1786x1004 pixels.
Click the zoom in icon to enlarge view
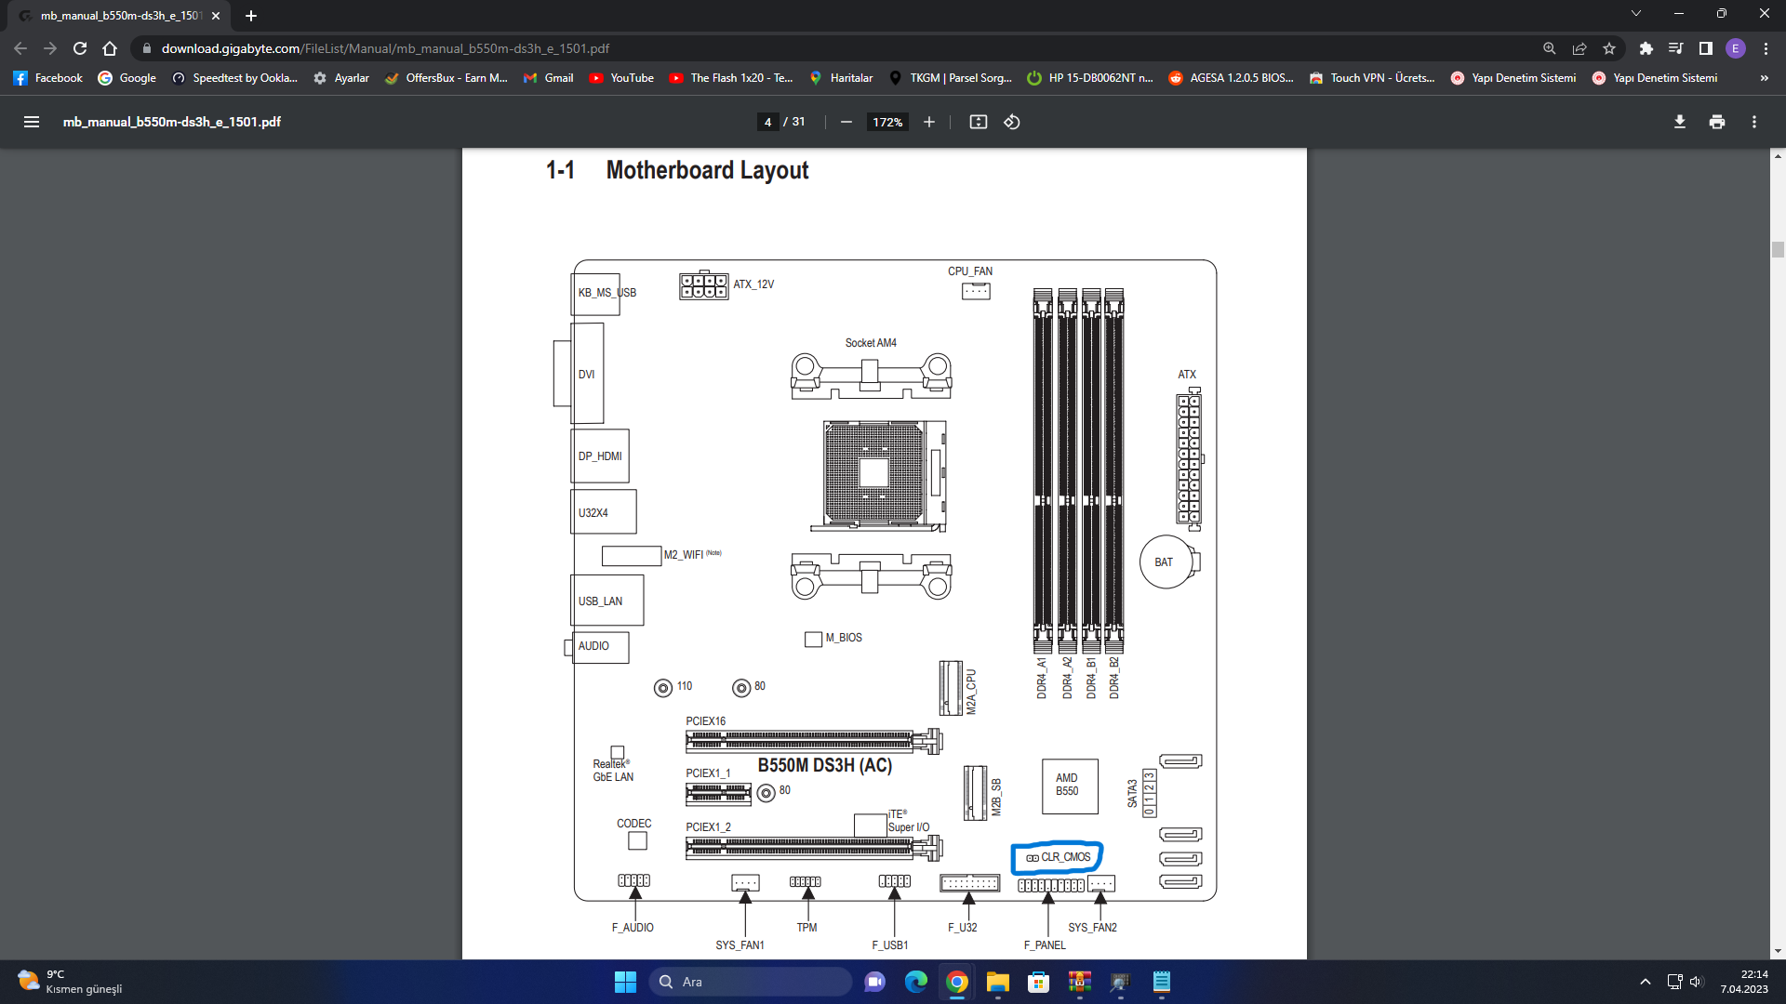coord(928,122)
